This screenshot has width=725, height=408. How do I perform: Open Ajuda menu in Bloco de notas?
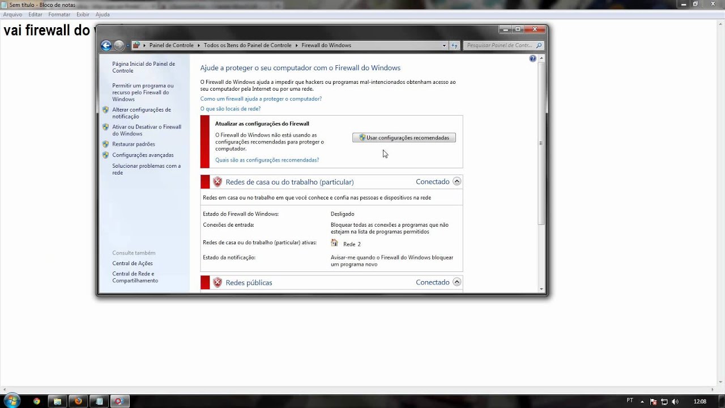pyautogui.click(x=103, y=14)
